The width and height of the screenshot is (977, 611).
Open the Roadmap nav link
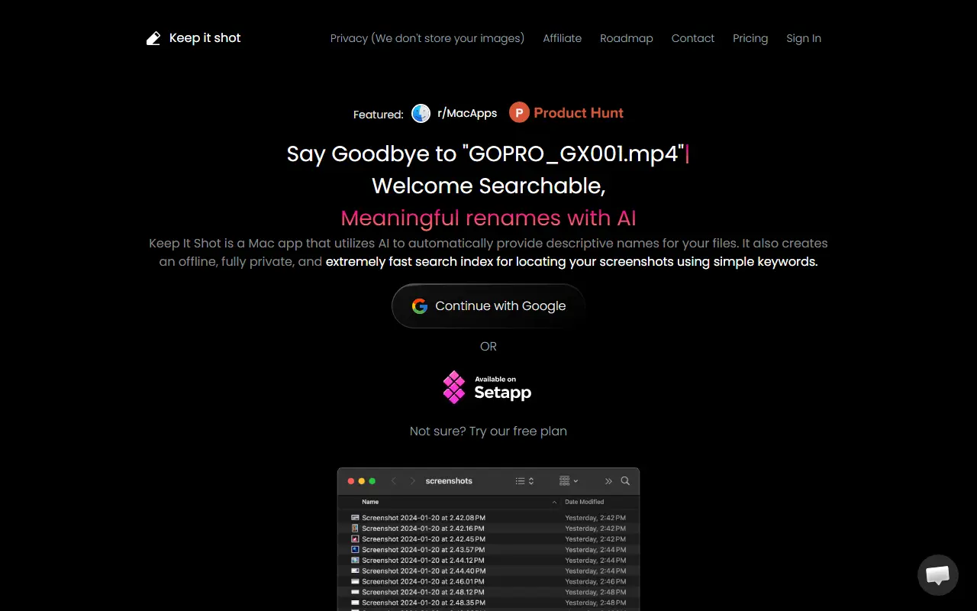point(627,38)
